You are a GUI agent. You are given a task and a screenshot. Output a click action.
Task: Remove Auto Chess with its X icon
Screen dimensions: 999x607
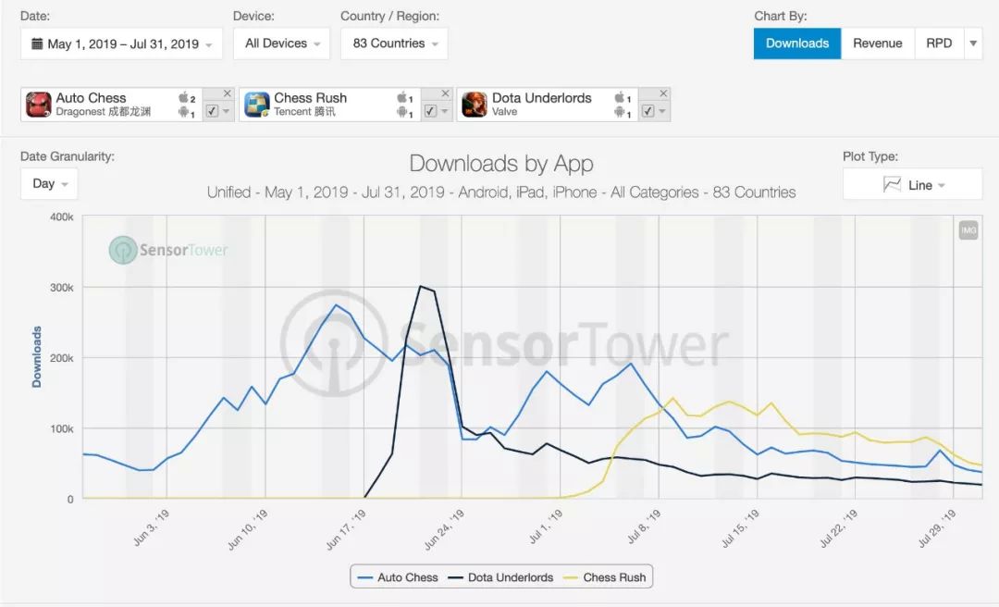[x=228, y=94]
